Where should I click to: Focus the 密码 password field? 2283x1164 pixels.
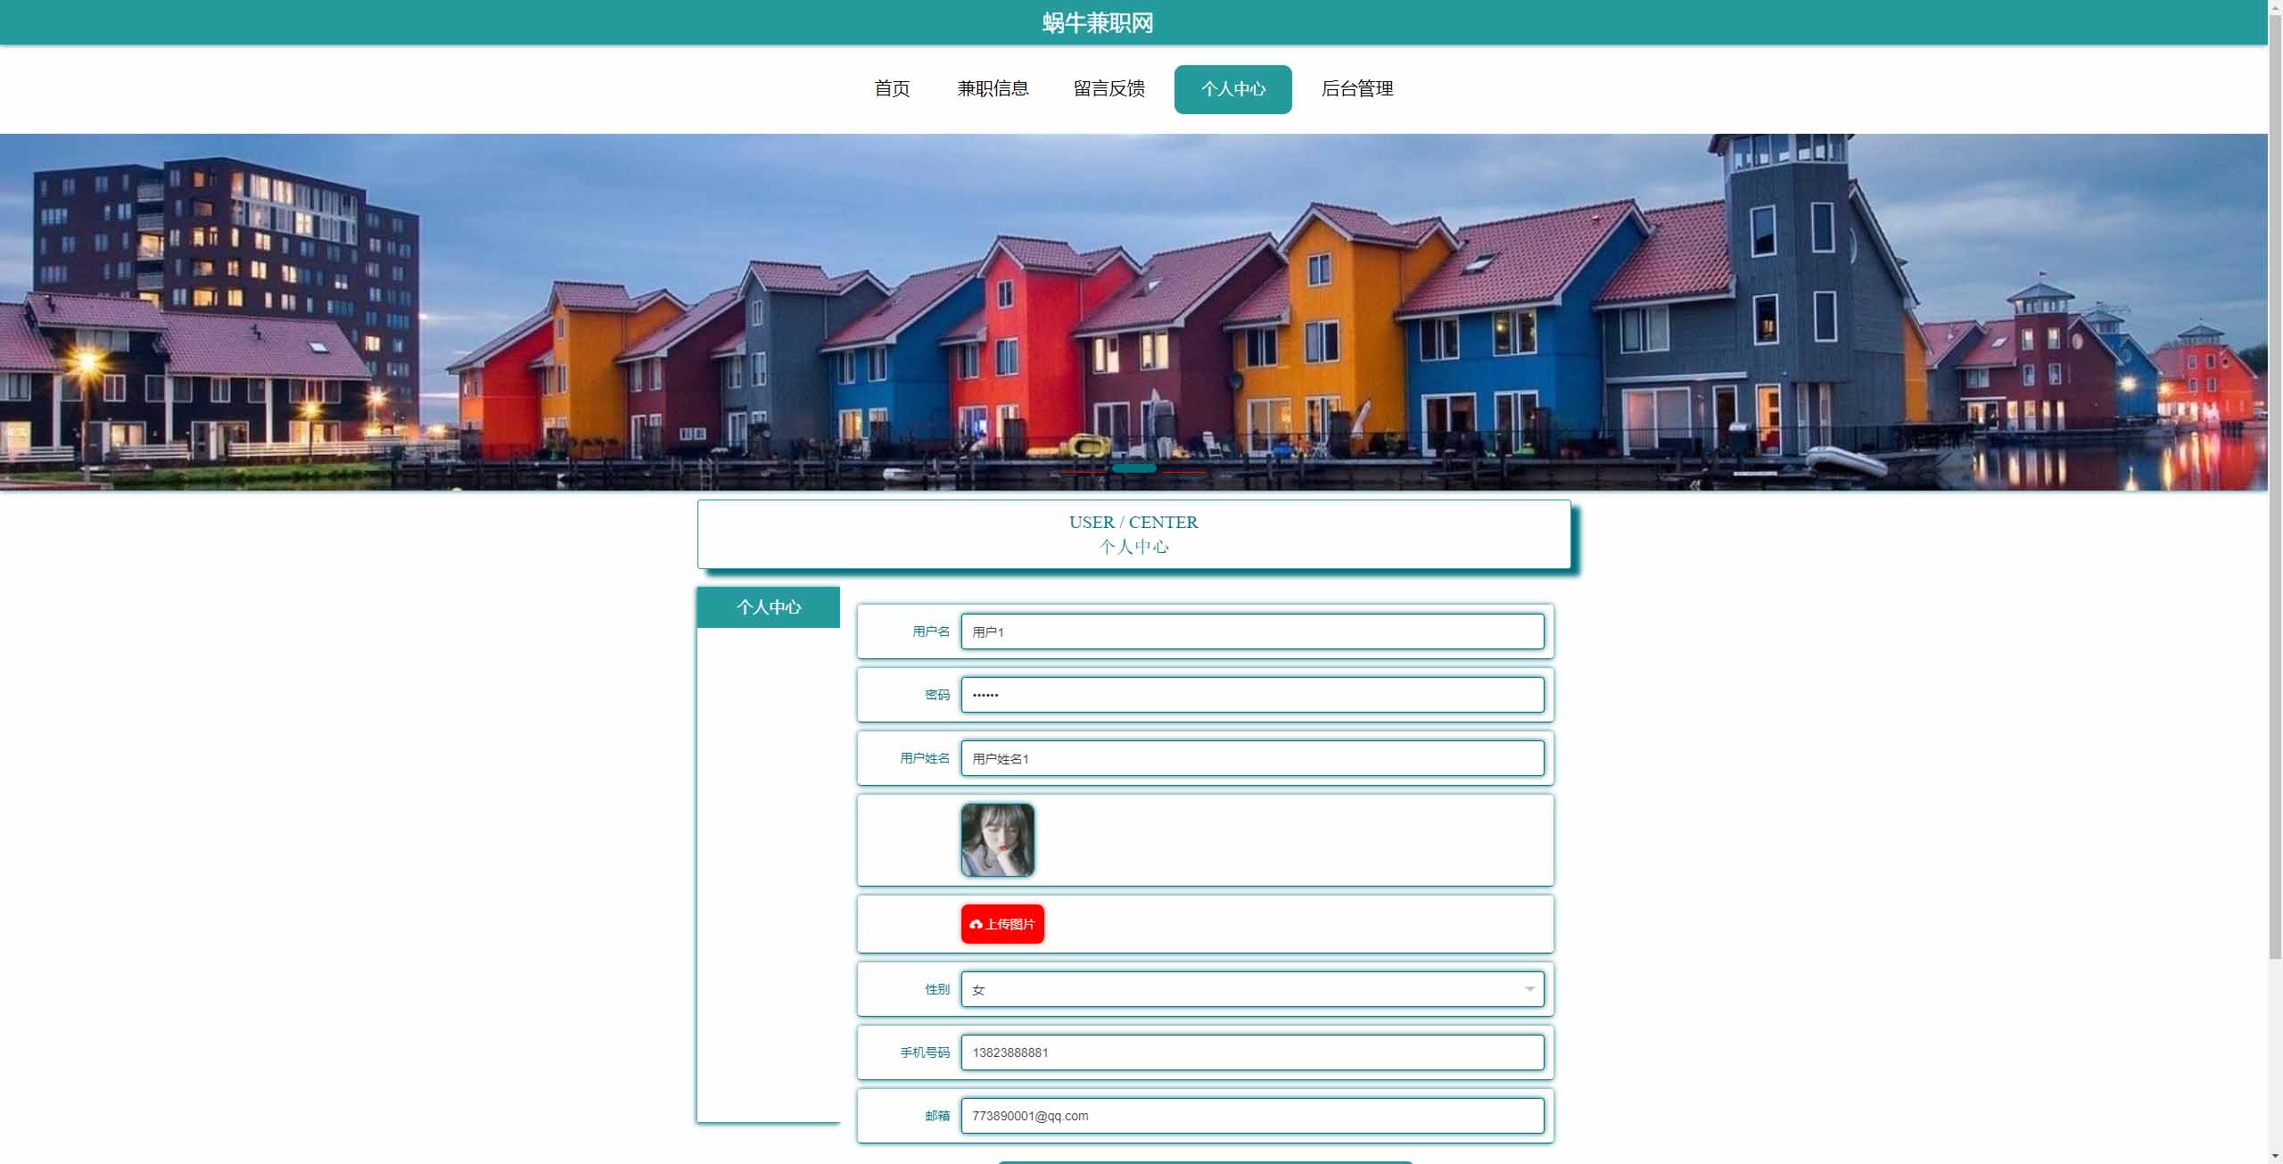pyautogui.click(x=1252, y=695)
